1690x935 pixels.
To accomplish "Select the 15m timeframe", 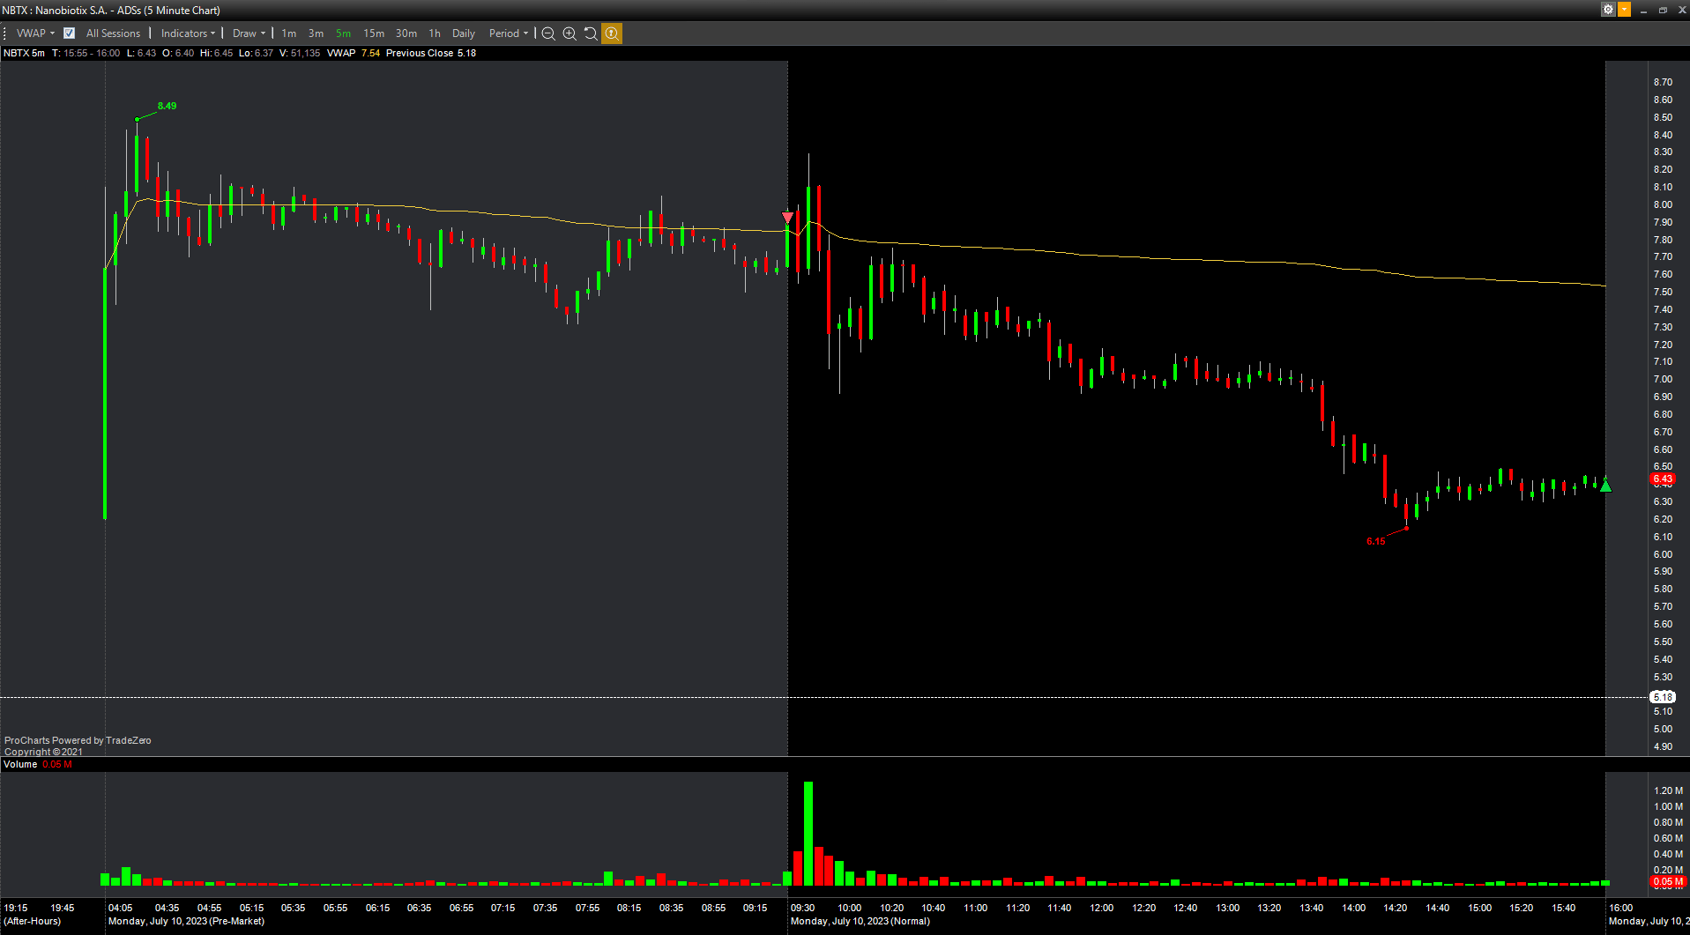I will pyautogui.click(x=374, y=33).
